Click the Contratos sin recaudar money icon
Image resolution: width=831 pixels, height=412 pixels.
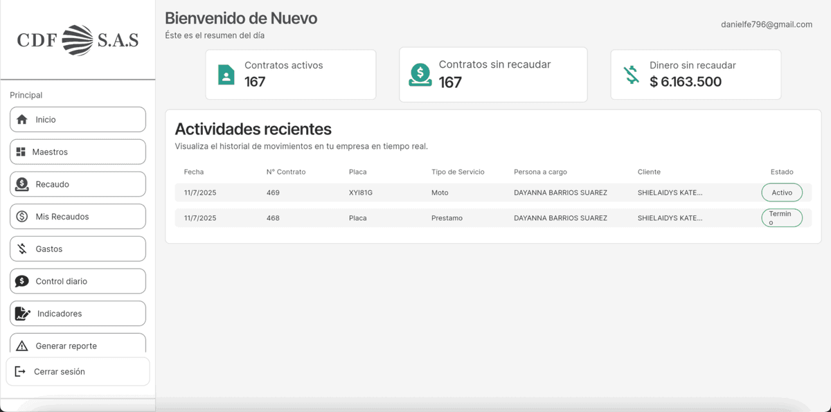(420, 75)
